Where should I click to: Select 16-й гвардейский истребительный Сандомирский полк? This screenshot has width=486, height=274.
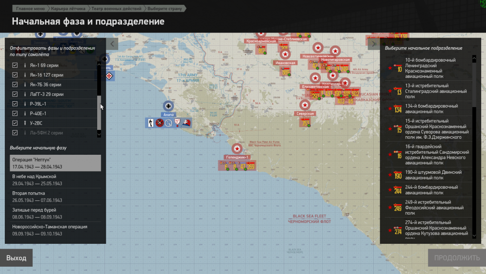(429, 155)
